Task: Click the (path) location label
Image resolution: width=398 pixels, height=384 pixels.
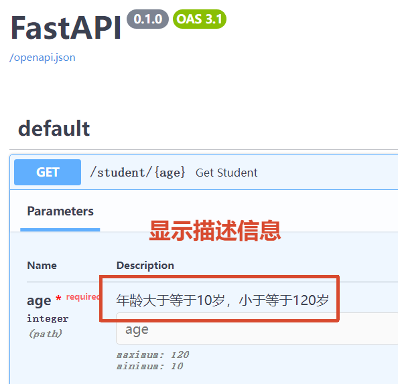Action: [45, 334]
